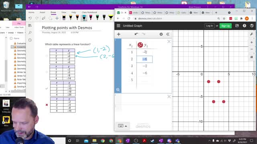The width and height of the screenshot is (257, 144).
Task: Click the Log In button
Action: click(x=210, y=26)
